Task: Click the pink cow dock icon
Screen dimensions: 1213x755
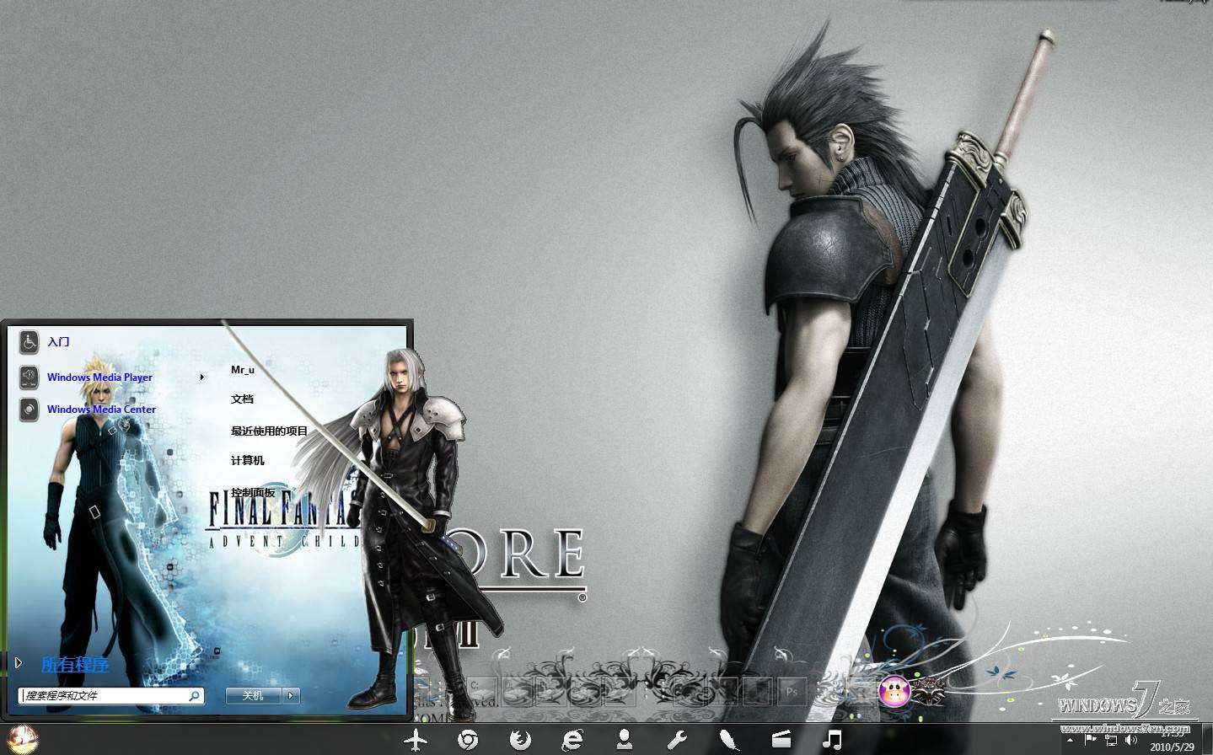Action: pos(894,692)
